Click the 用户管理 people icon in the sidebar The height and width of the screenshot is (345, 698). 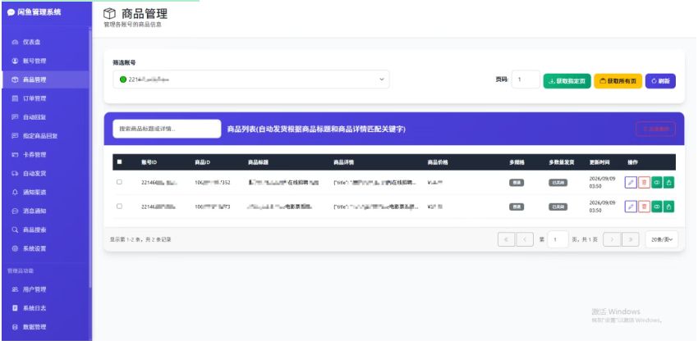[15, 289]
